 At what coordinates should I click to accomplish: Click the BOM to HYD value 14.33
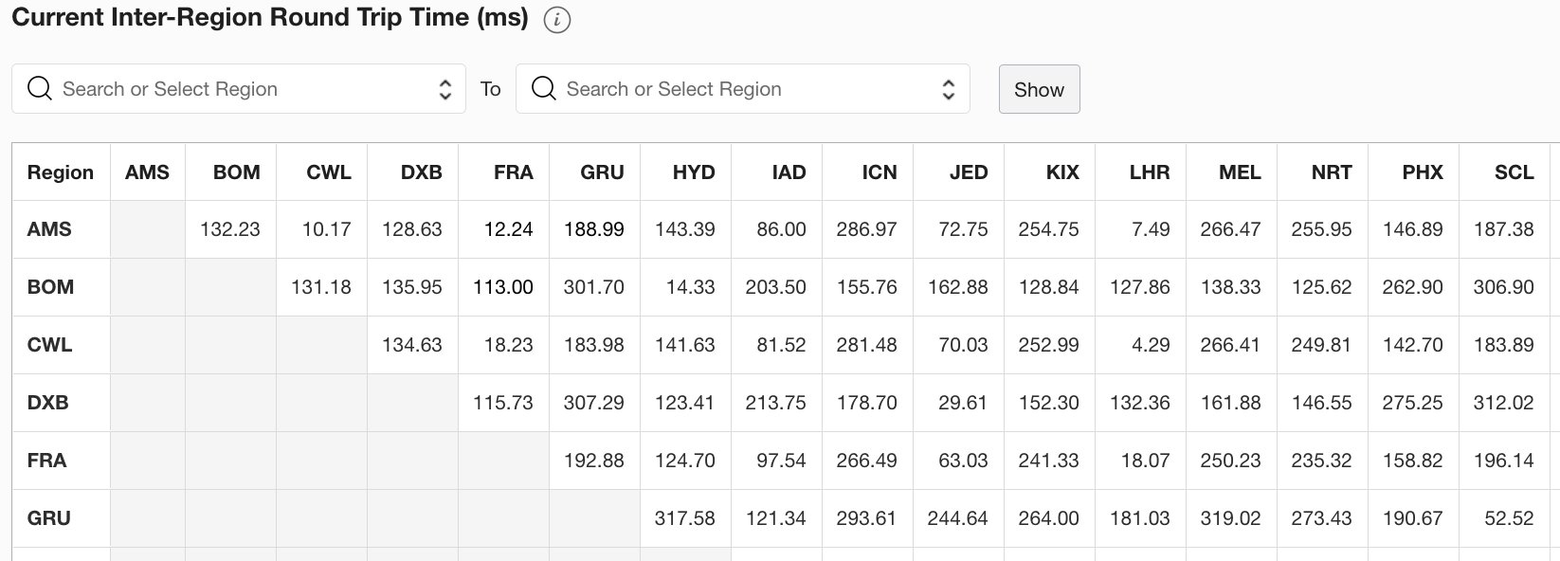pos(690,287)
